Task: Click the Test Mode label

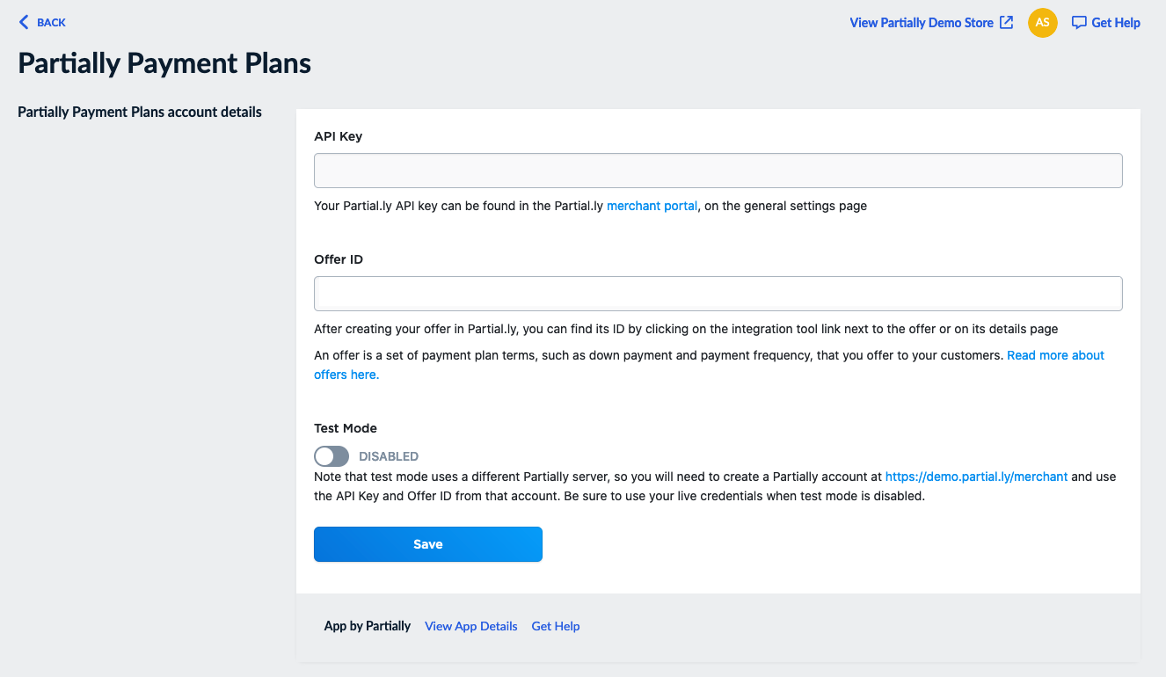Action: pos(346,428)
